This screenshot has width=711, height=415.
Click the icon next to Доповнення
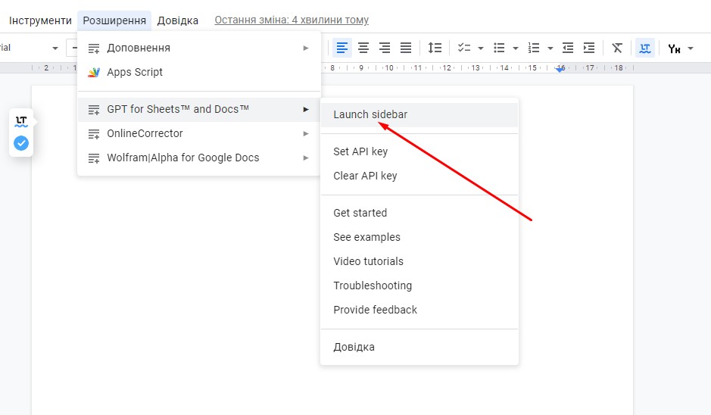pos(94,48)
